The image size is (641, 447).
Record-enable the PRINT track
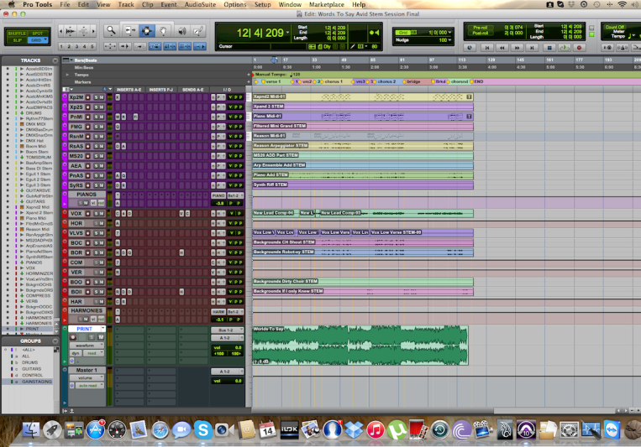(x=73, y=337)
